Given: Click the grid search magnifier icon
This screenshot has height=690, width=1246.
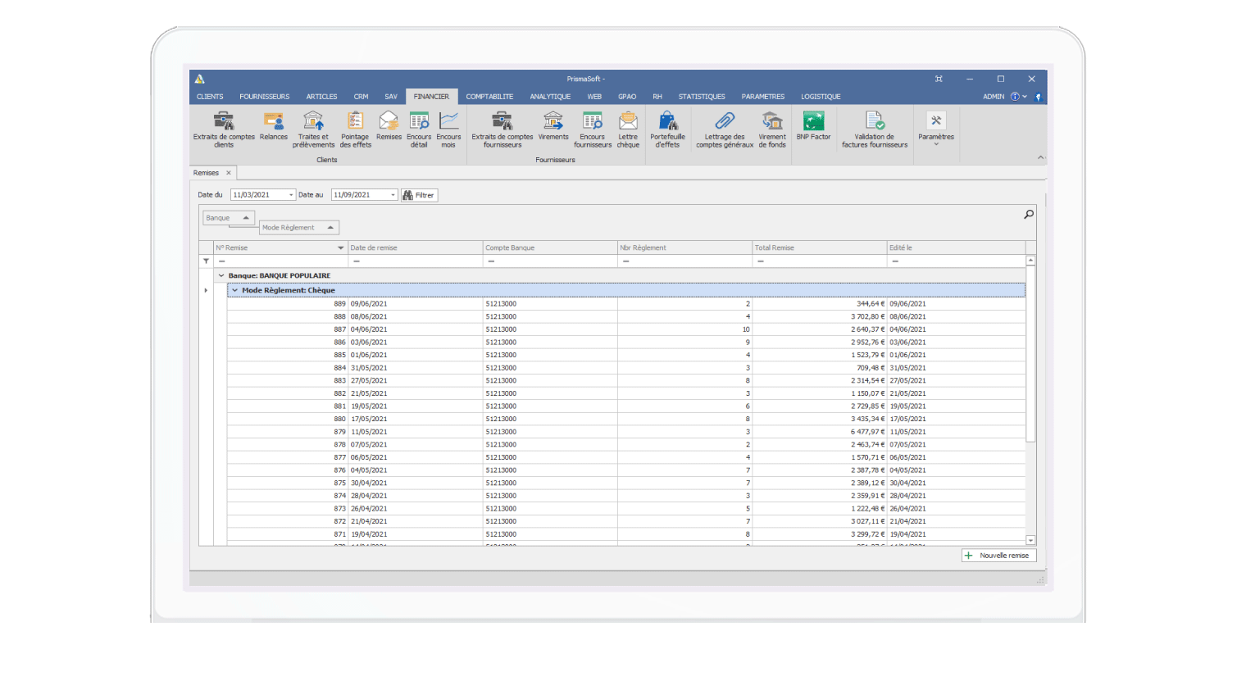Looking at the screenshot, I should point(1029,214).
